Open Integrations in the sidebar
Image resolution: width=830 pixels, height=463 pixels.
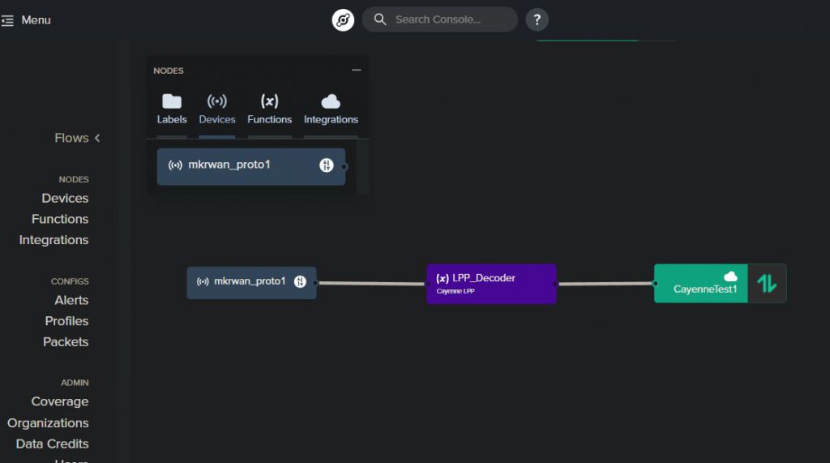(x=53, y=240)
